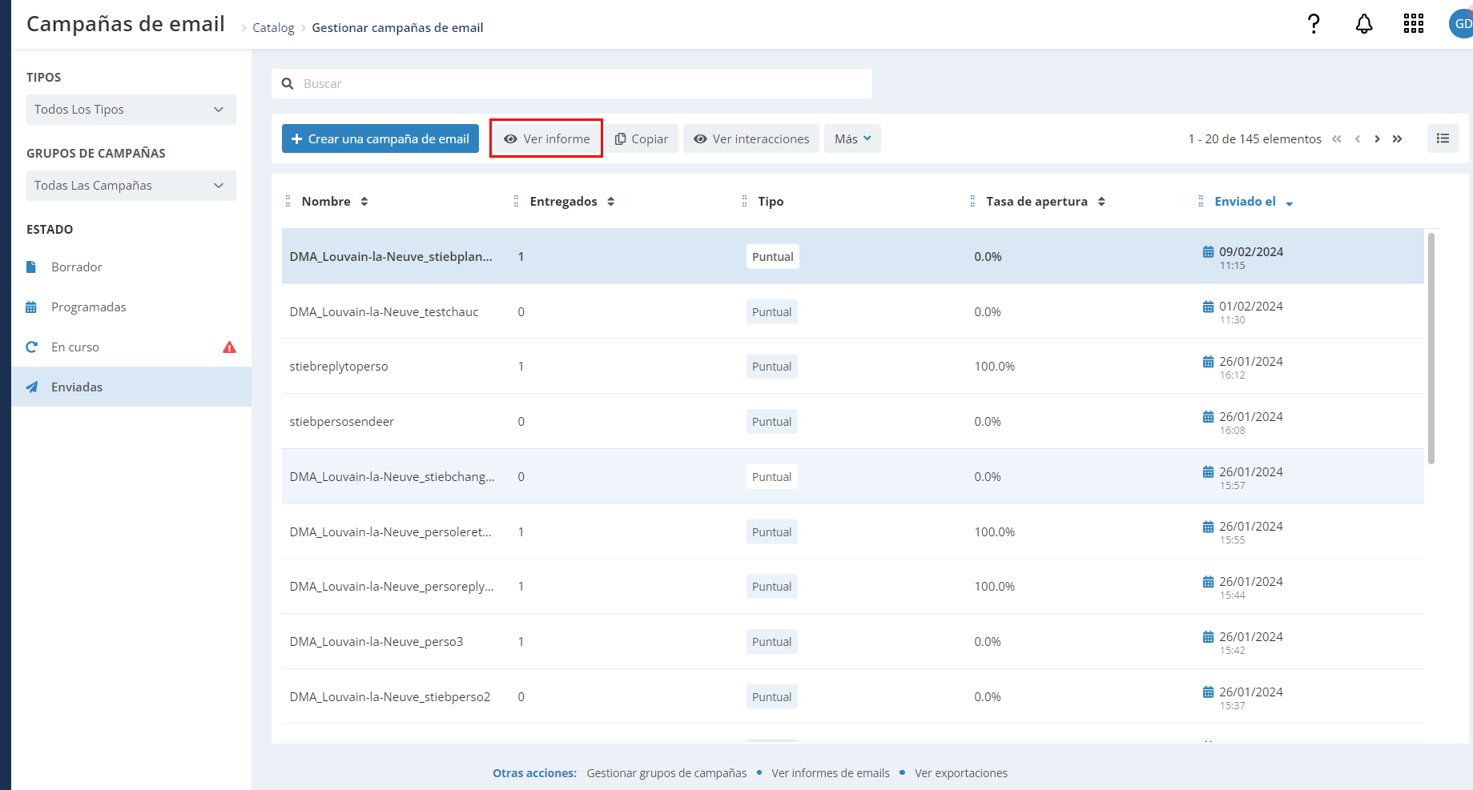Toggle the Enviado el sort order
This screenshot has height=790, width=1473.
[1290, 203]
